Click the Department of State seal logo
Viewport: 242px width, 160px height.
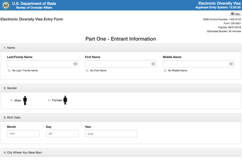(6, 5)
